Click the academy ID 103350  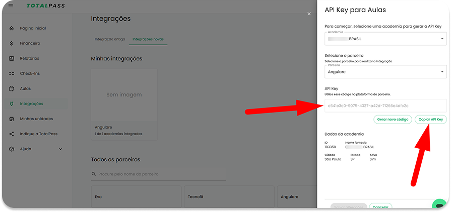point(330,147)
